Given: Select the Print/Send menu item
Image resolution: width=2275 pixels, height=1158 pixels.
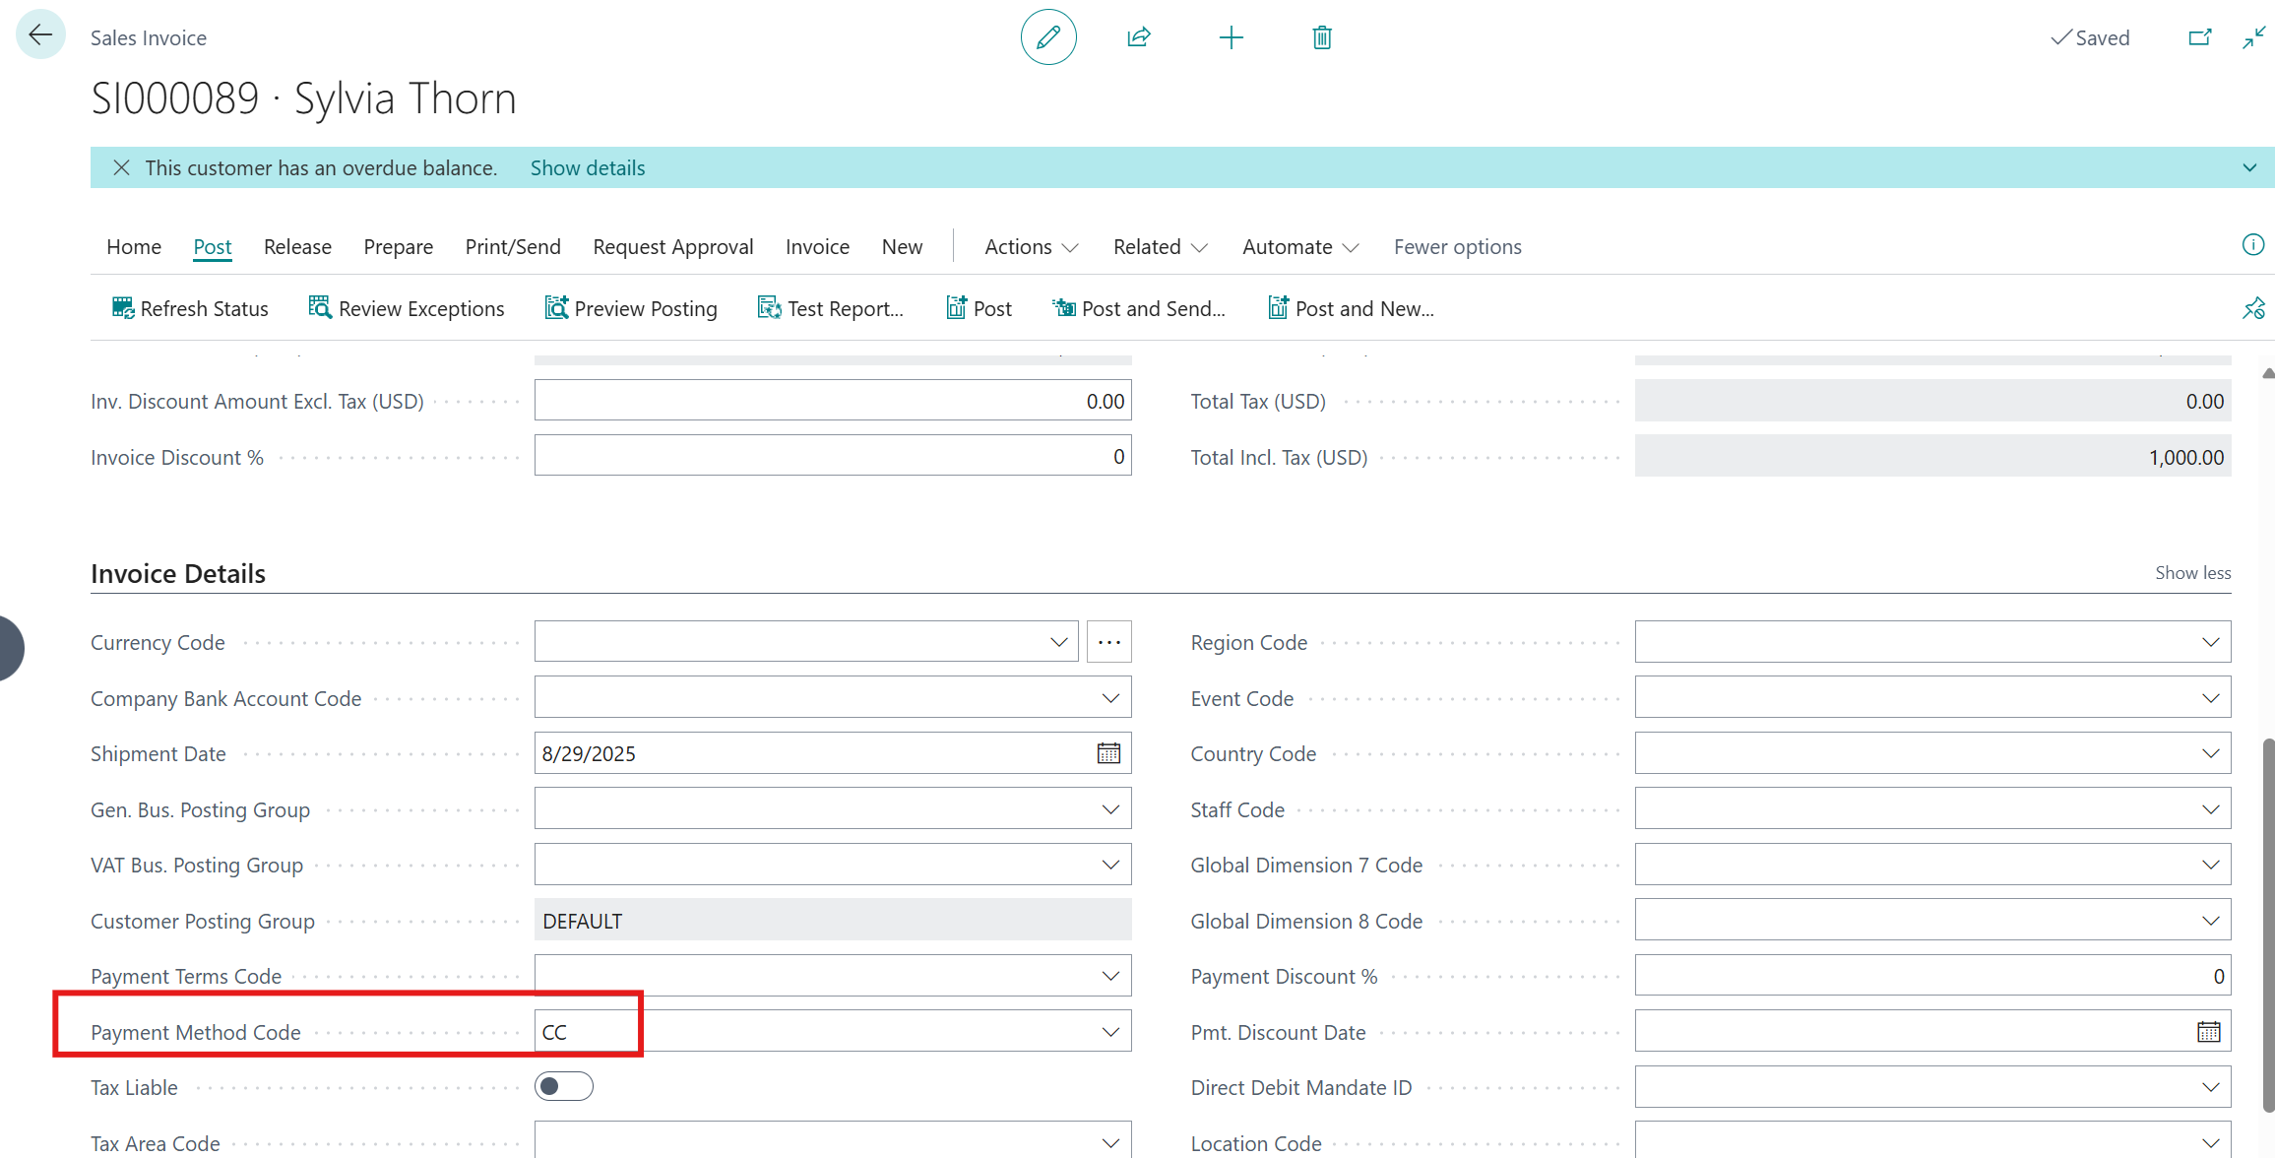Looking at the screenshot, I should pyautogui.click(x=513, y=247).
